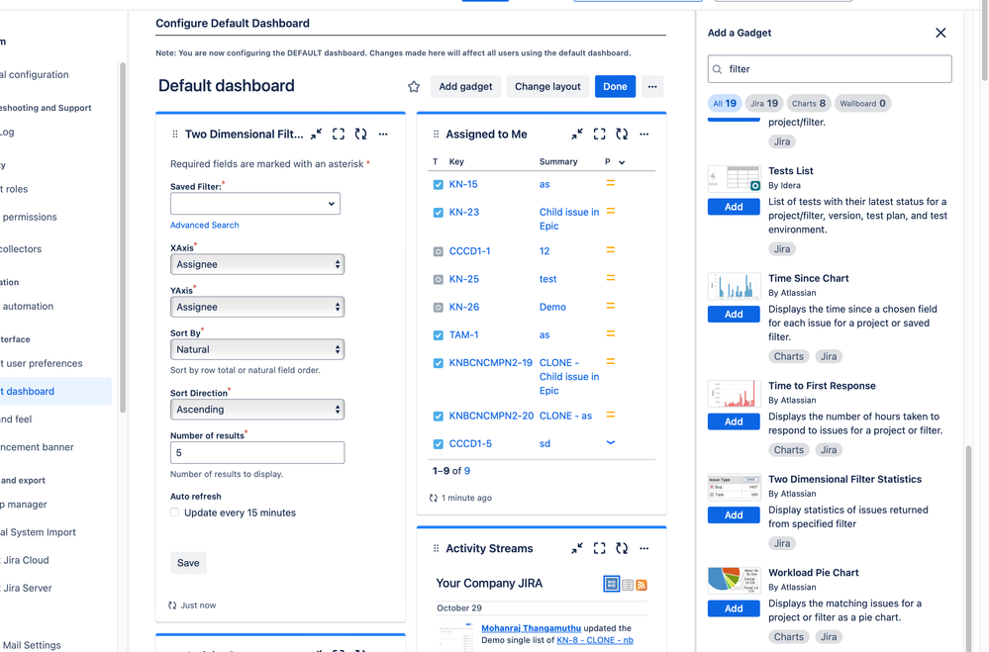Open the automation sidebar item
This screenshot has height=652, width=989.
tap(28, 307)
